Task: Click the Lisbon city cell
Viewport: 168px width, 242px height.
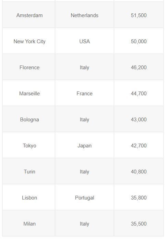Action: pos(29,197)
